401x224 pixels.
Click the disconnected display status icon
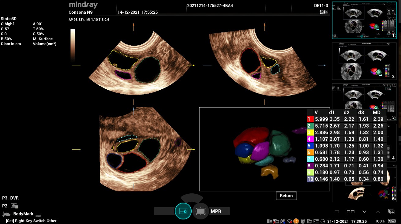[276, 221]
